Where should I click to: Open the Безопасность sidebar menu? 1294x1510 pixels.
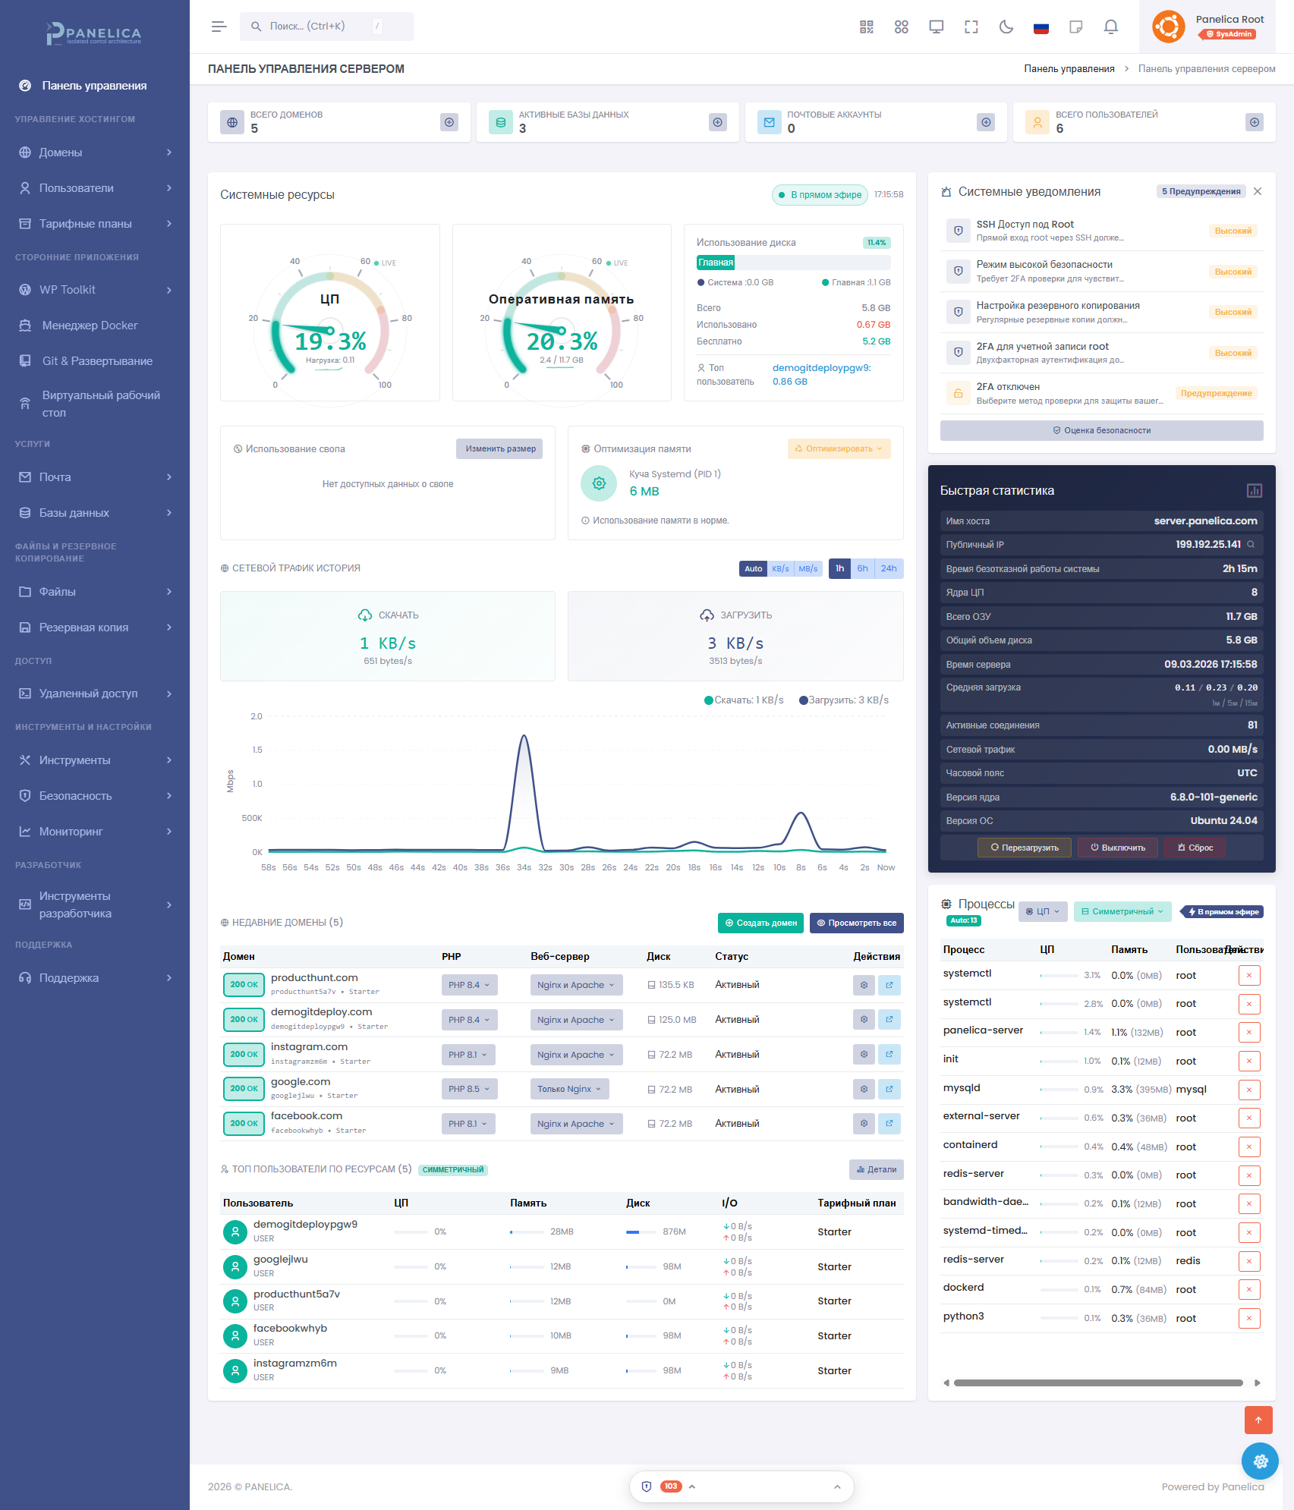click(75, 795)
